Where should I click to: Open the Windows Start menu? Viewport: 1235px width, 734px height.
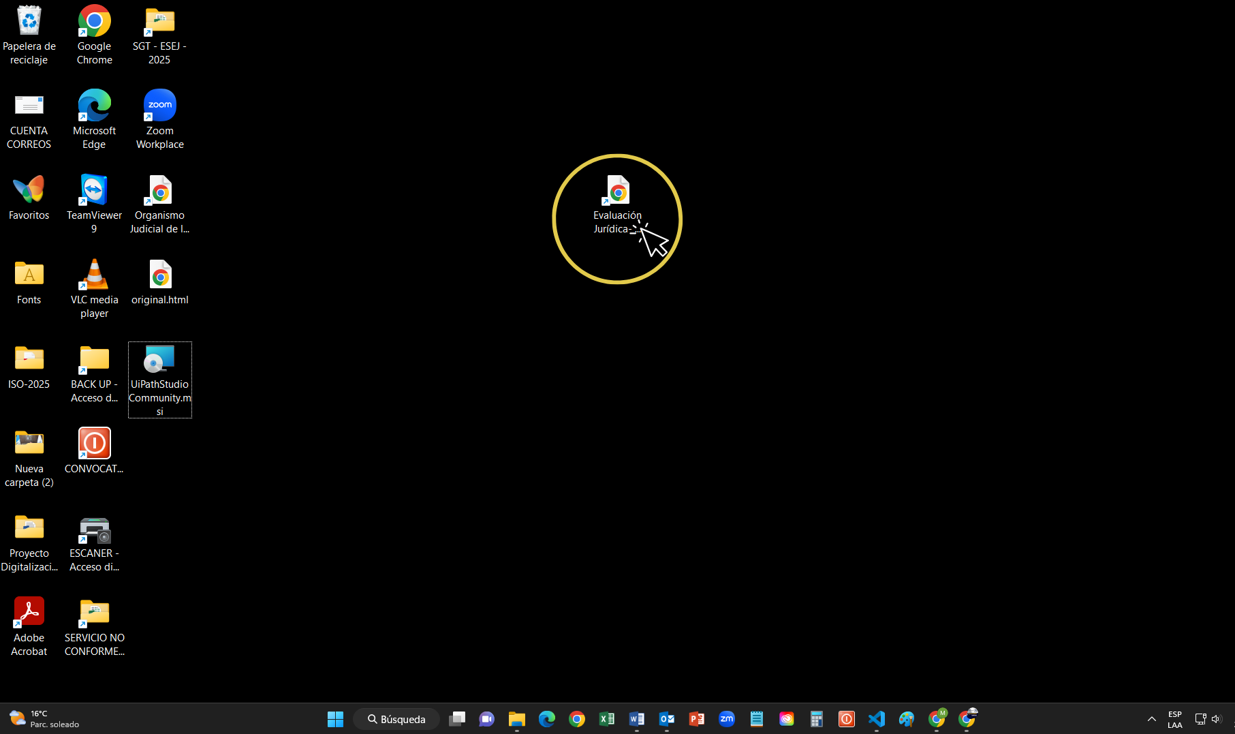335,719
